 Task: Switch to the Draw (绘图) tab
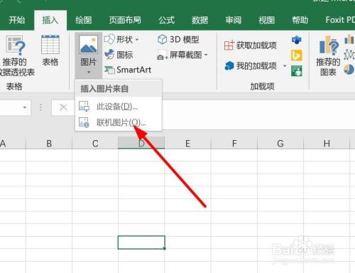(84, 20)
